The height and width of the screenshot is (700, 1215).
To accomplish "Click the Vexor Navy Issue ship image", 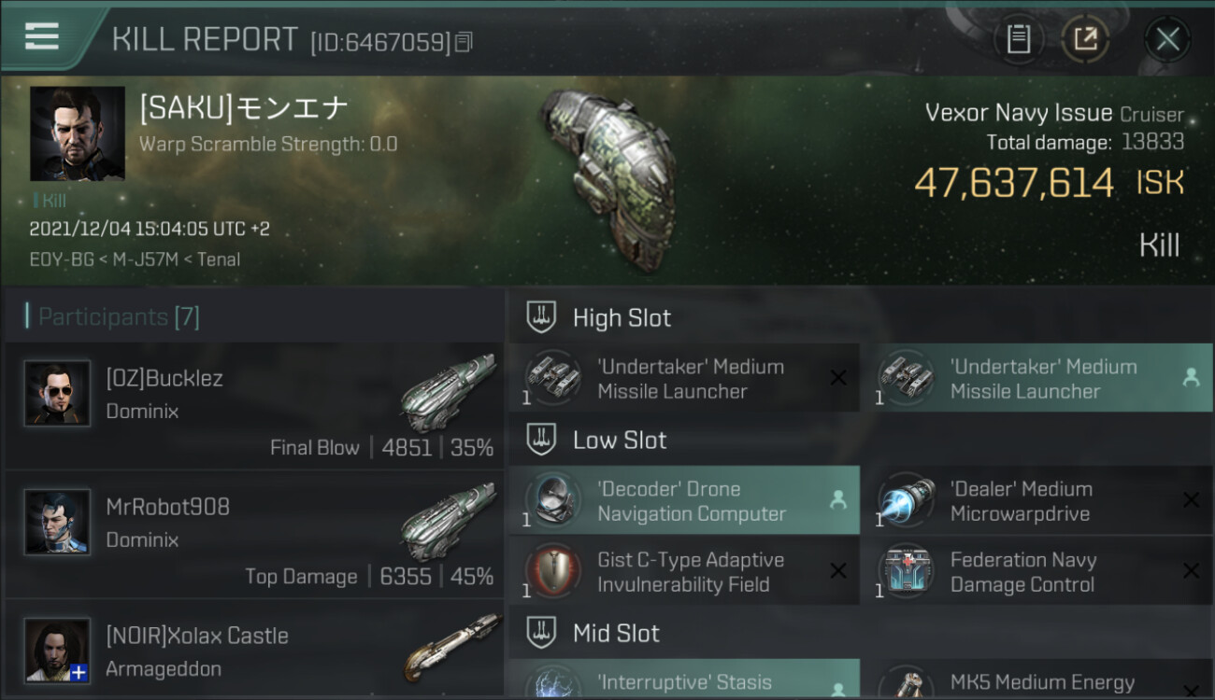I will coord(607,177).
